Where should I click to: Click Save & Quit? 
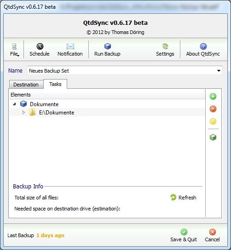coord(184,236)
